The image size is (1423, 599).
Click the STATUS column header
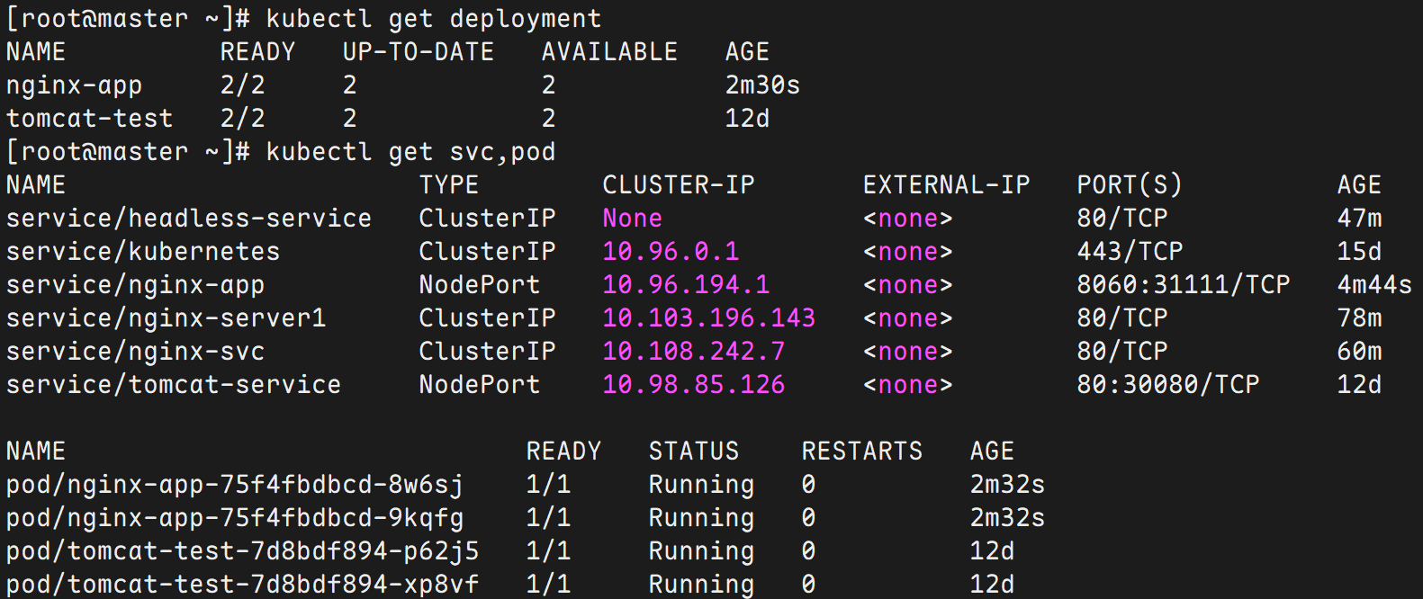[x=694, y=451]
